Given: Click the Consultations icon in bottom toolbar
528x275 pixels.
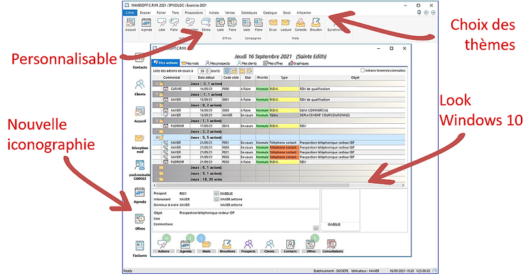Looking at the screenshot, I should (333, 246).
